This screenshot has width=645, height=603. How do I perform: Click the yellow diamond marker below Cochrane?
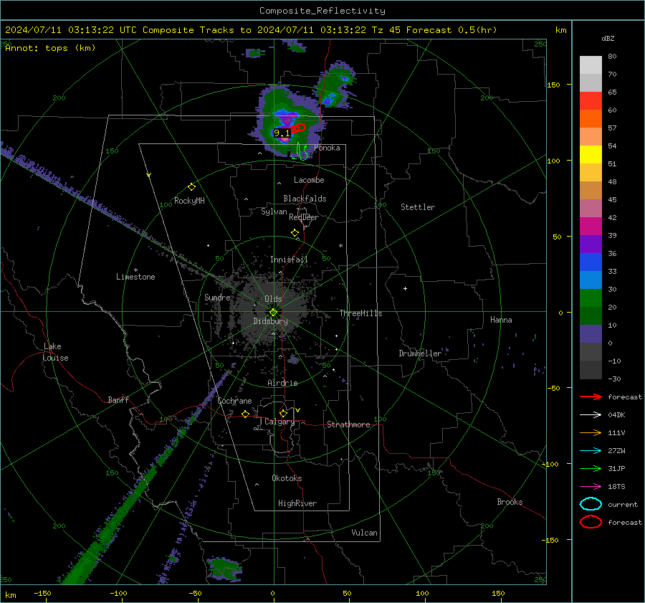(x=245, y=414)
